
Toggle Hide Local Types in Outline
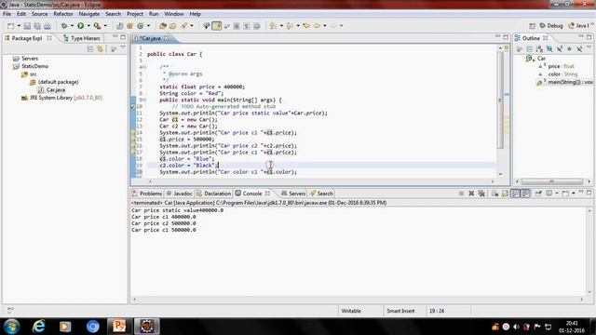tap(579, 49)
